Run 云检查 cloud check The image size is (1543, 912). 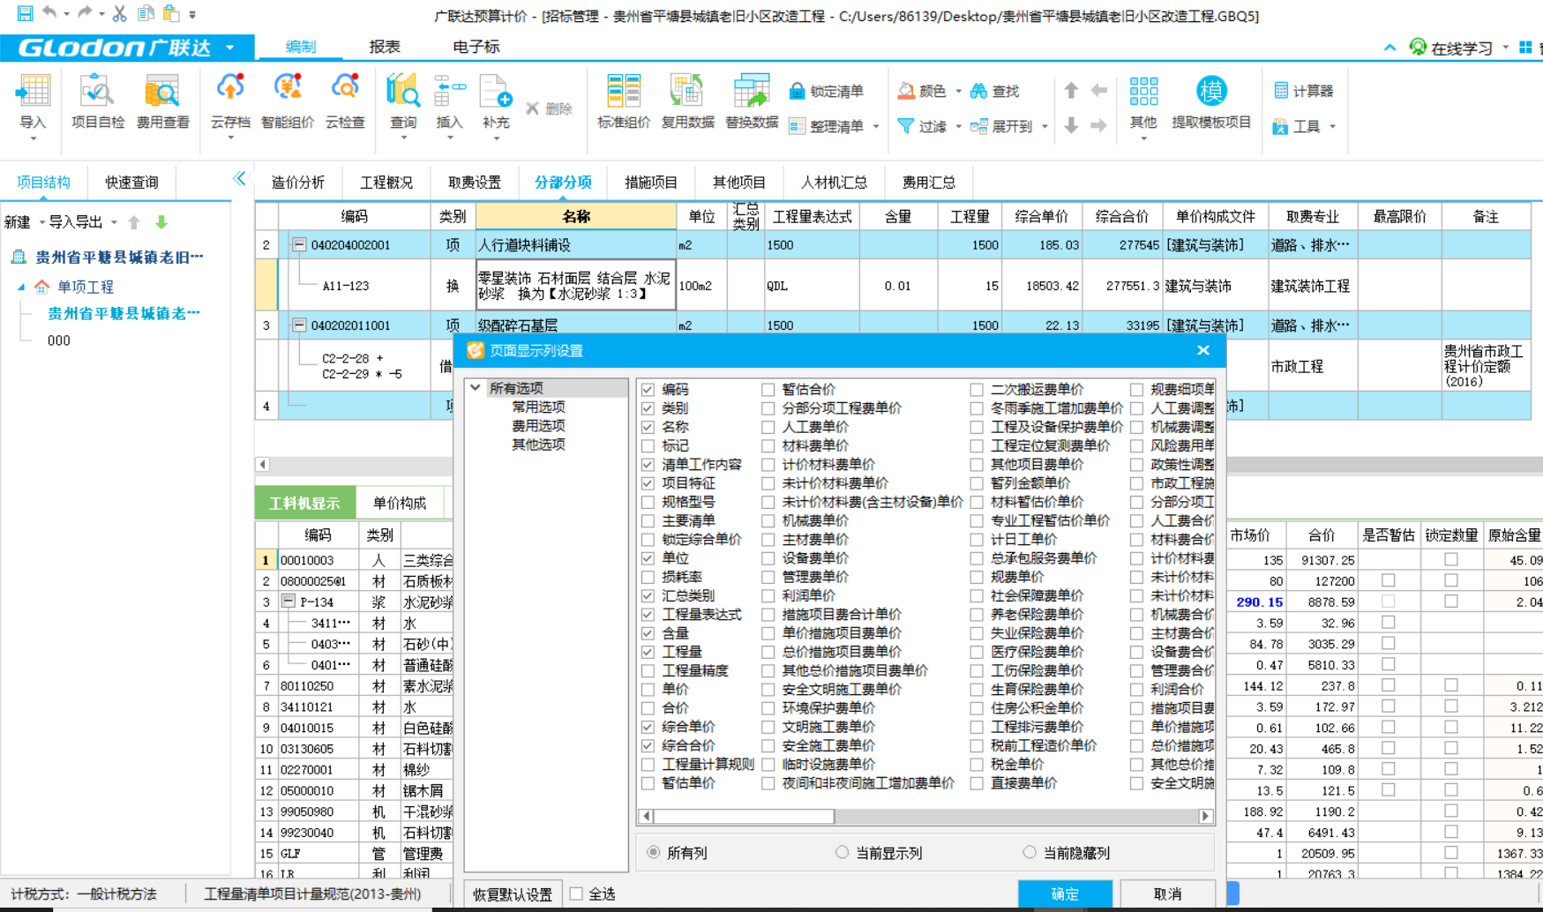pos(345,103)
